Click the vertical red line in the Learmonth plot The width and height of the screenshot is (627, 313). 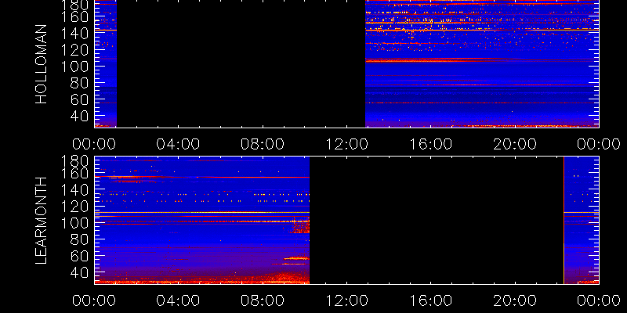tap(564, 220)
